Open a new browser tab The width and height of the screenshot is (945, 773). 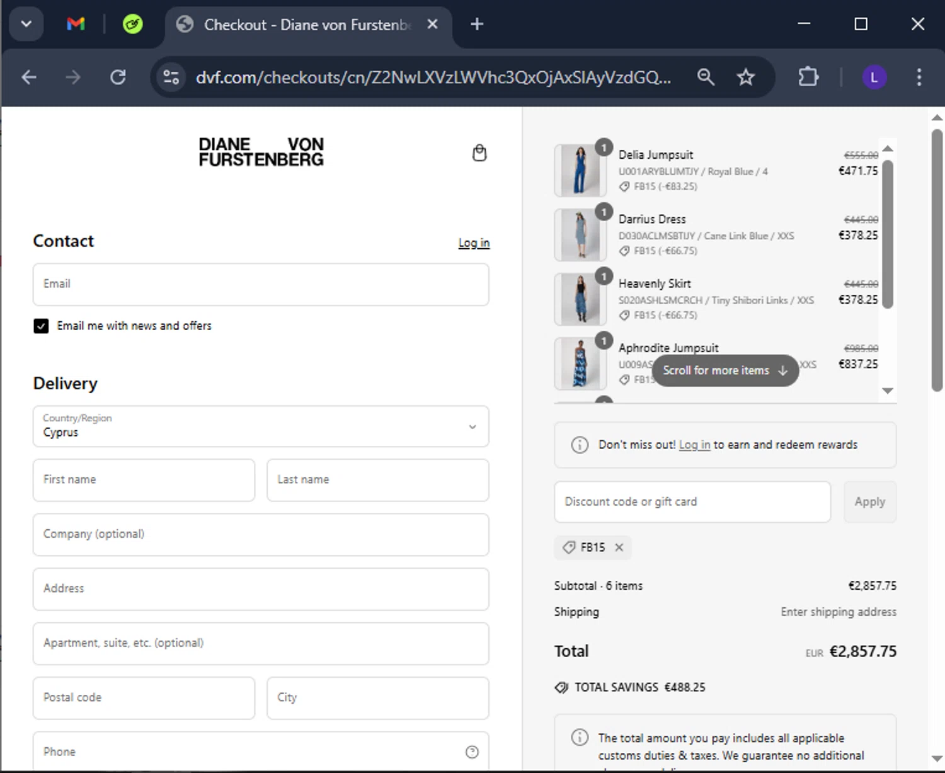coord(477,24)
